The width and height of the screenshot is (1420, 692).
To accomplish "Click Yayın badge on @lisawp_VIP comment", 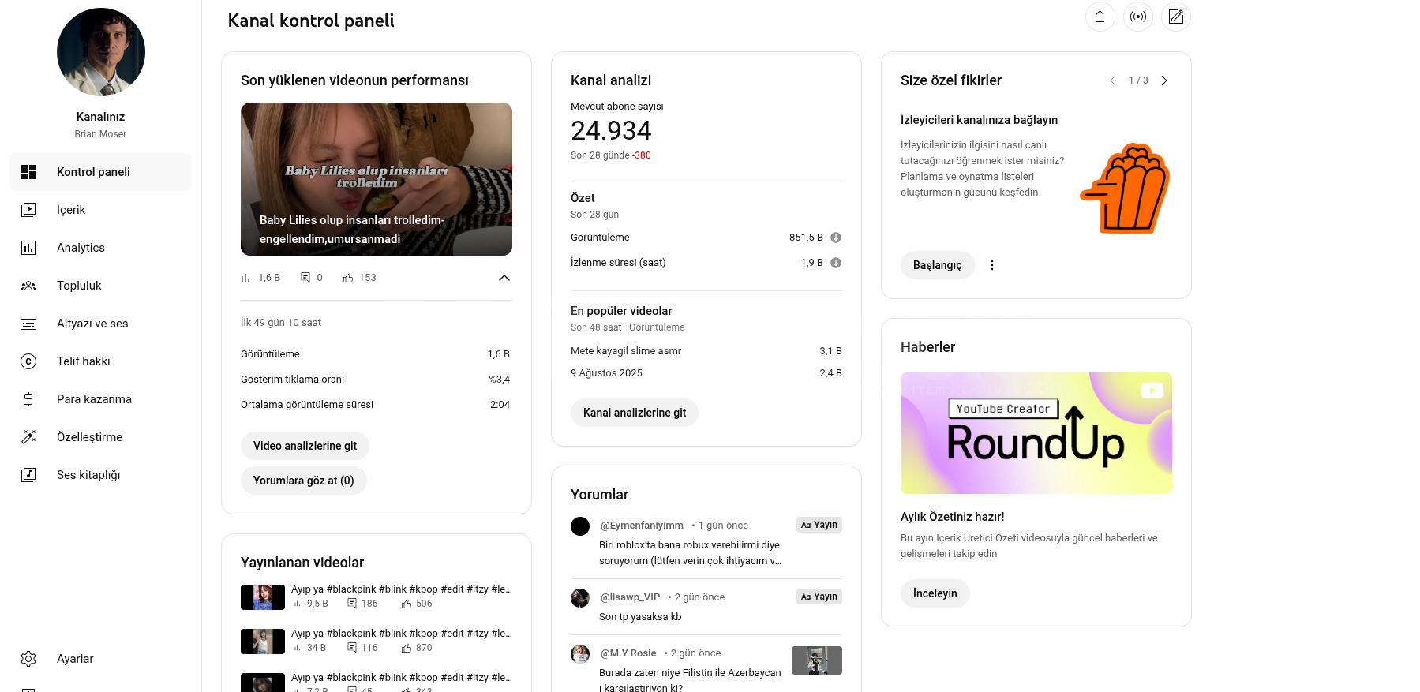I will 819,597.
